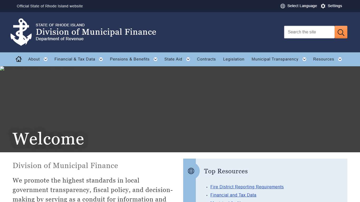The width and height of the screenshot is (360, 202).
Task: Expand the Pensions & Benefits menu chevron
Action: tap(155, 59)
